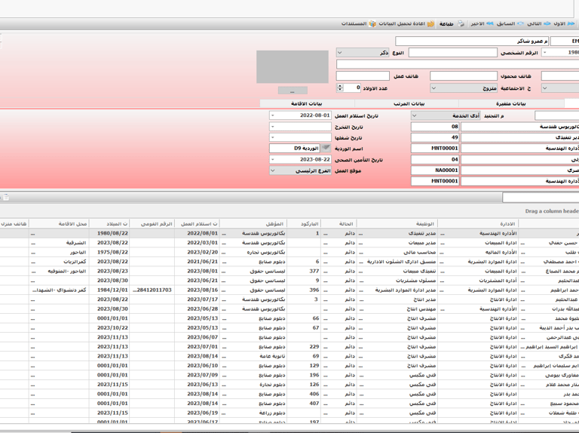The image size is (579, 433).
Task: Open the gender dropdown showing ذكر
Action: (363, 53)
